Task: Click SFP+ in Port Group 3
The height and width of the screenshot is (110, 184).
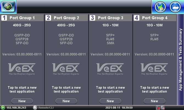Action: (x=110, y=35)
